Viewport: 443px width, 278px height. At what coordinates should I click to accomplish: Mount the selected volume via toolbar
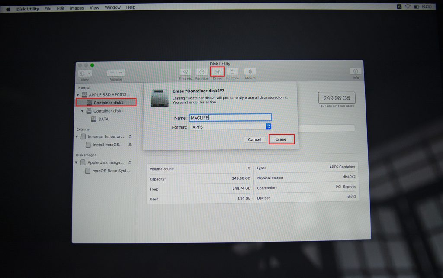250,72
